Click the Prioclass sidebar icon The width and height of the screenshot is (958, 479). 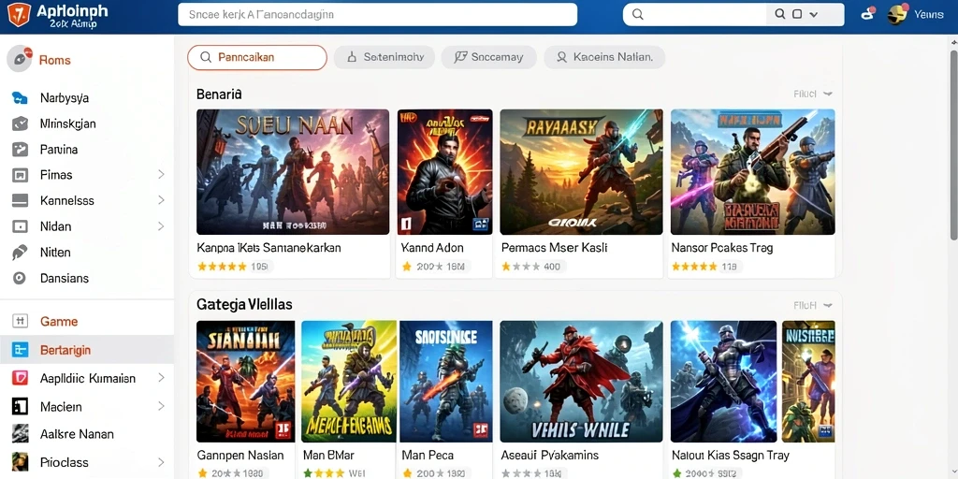tap(20, 462)
